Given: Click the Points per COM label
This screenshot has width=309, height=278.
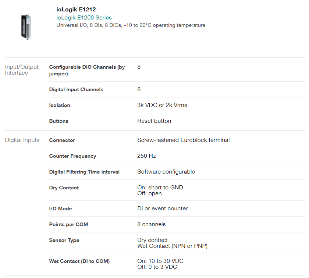Looking at the screenshot, I should (x=68, y=224).
